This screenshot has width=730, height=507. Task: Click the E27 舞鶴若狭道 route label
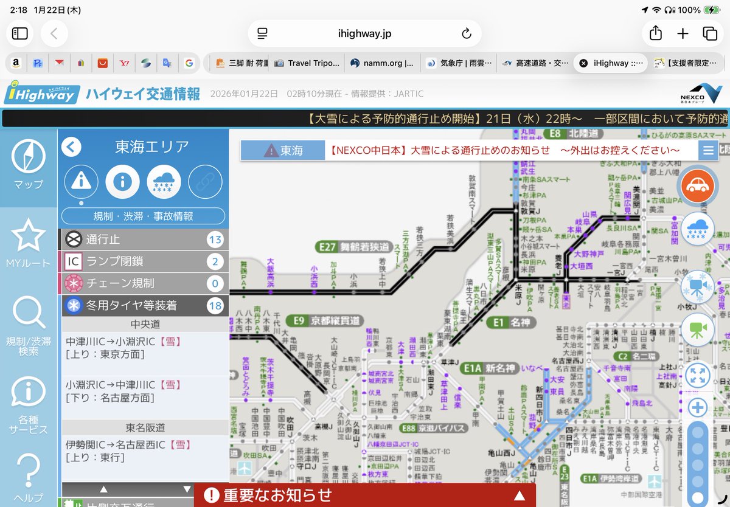(353, 247)
